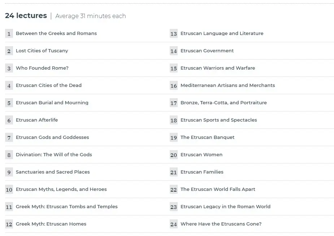Select Greek Myth: Etruscan Tombs and Temples
334x236 pixels.
pyautogui.click(x=67, y=207)
